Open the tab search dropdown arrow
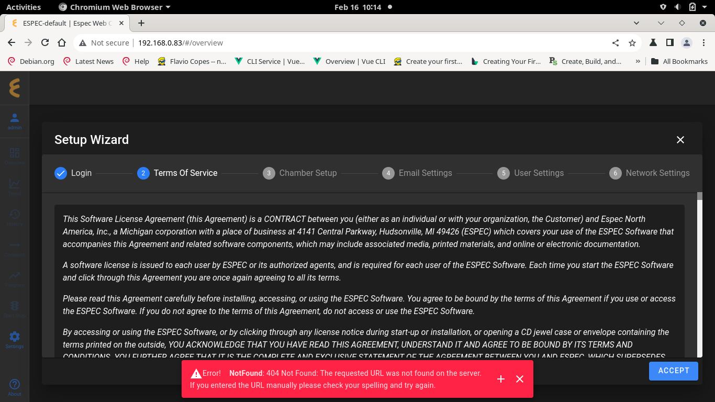 (x=636, y=23)
